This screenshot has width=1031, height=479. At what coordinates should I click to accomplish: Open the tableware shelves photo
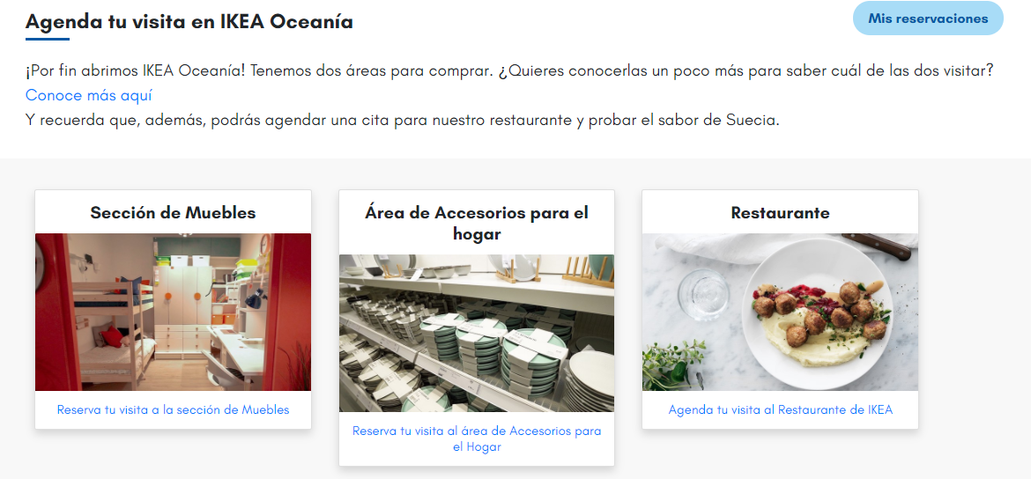[477, 333]
